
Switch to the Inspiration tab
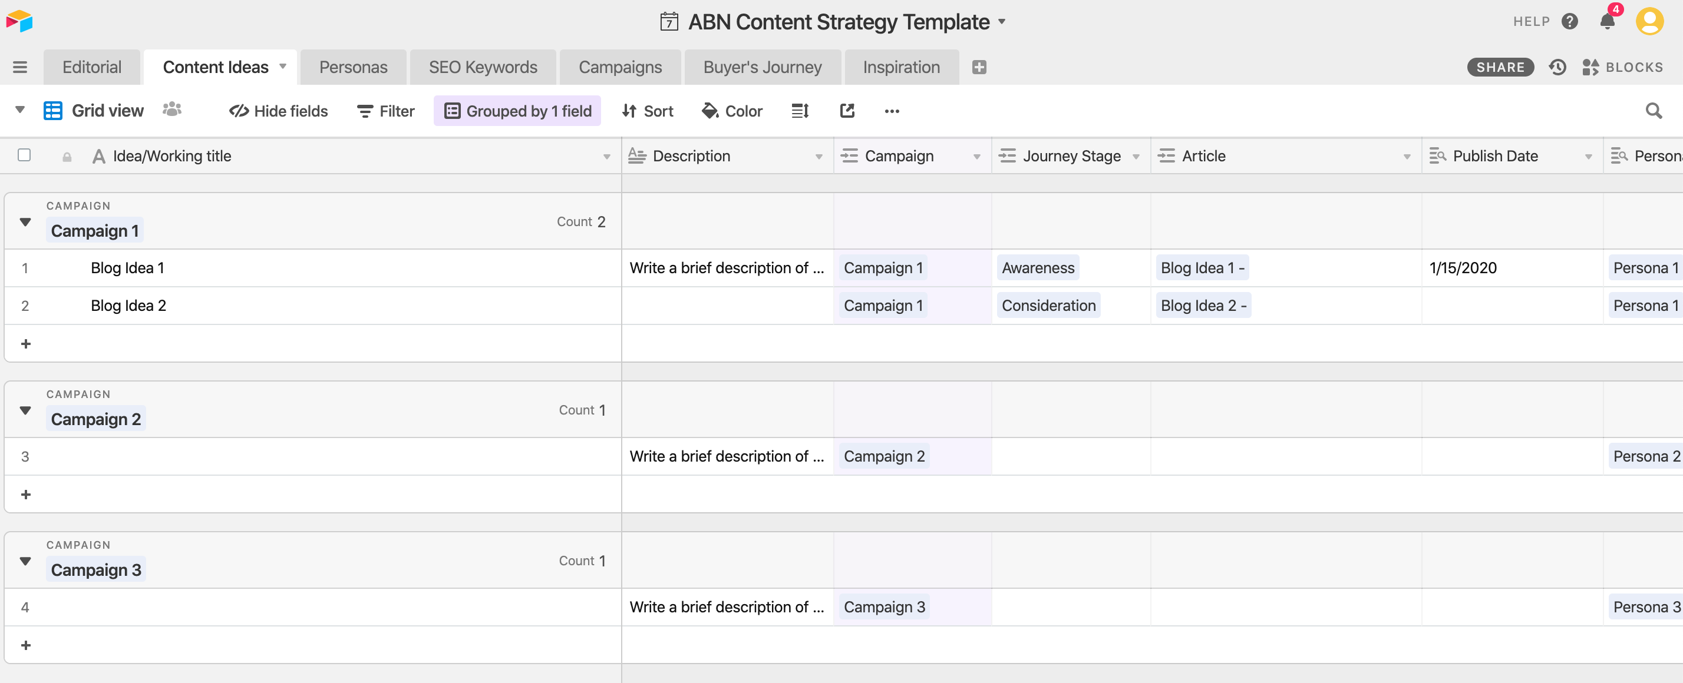(901, 67)
